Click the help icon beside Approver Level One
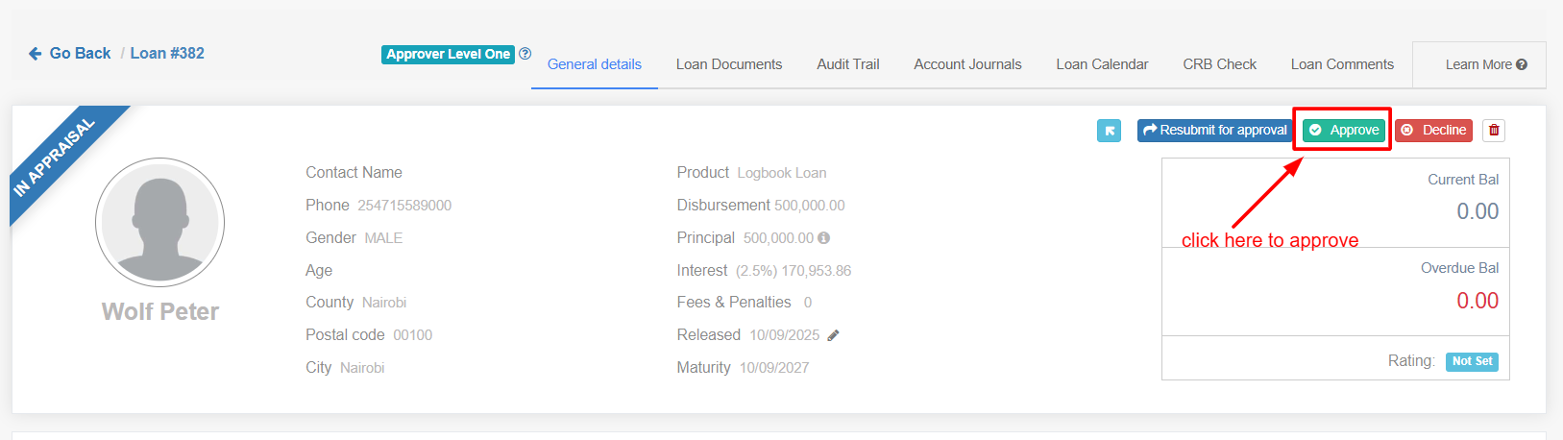The width and height of the screenshot is (1563, 440). [525, 54]
